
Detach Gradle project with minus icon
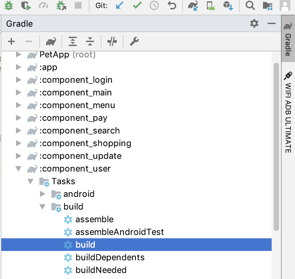click(x=29, y=41)
